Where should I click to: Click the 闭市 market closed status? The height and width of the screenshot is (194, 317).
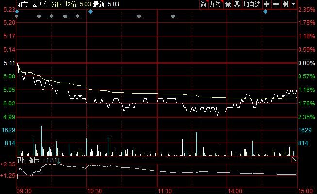click(22, 4)
